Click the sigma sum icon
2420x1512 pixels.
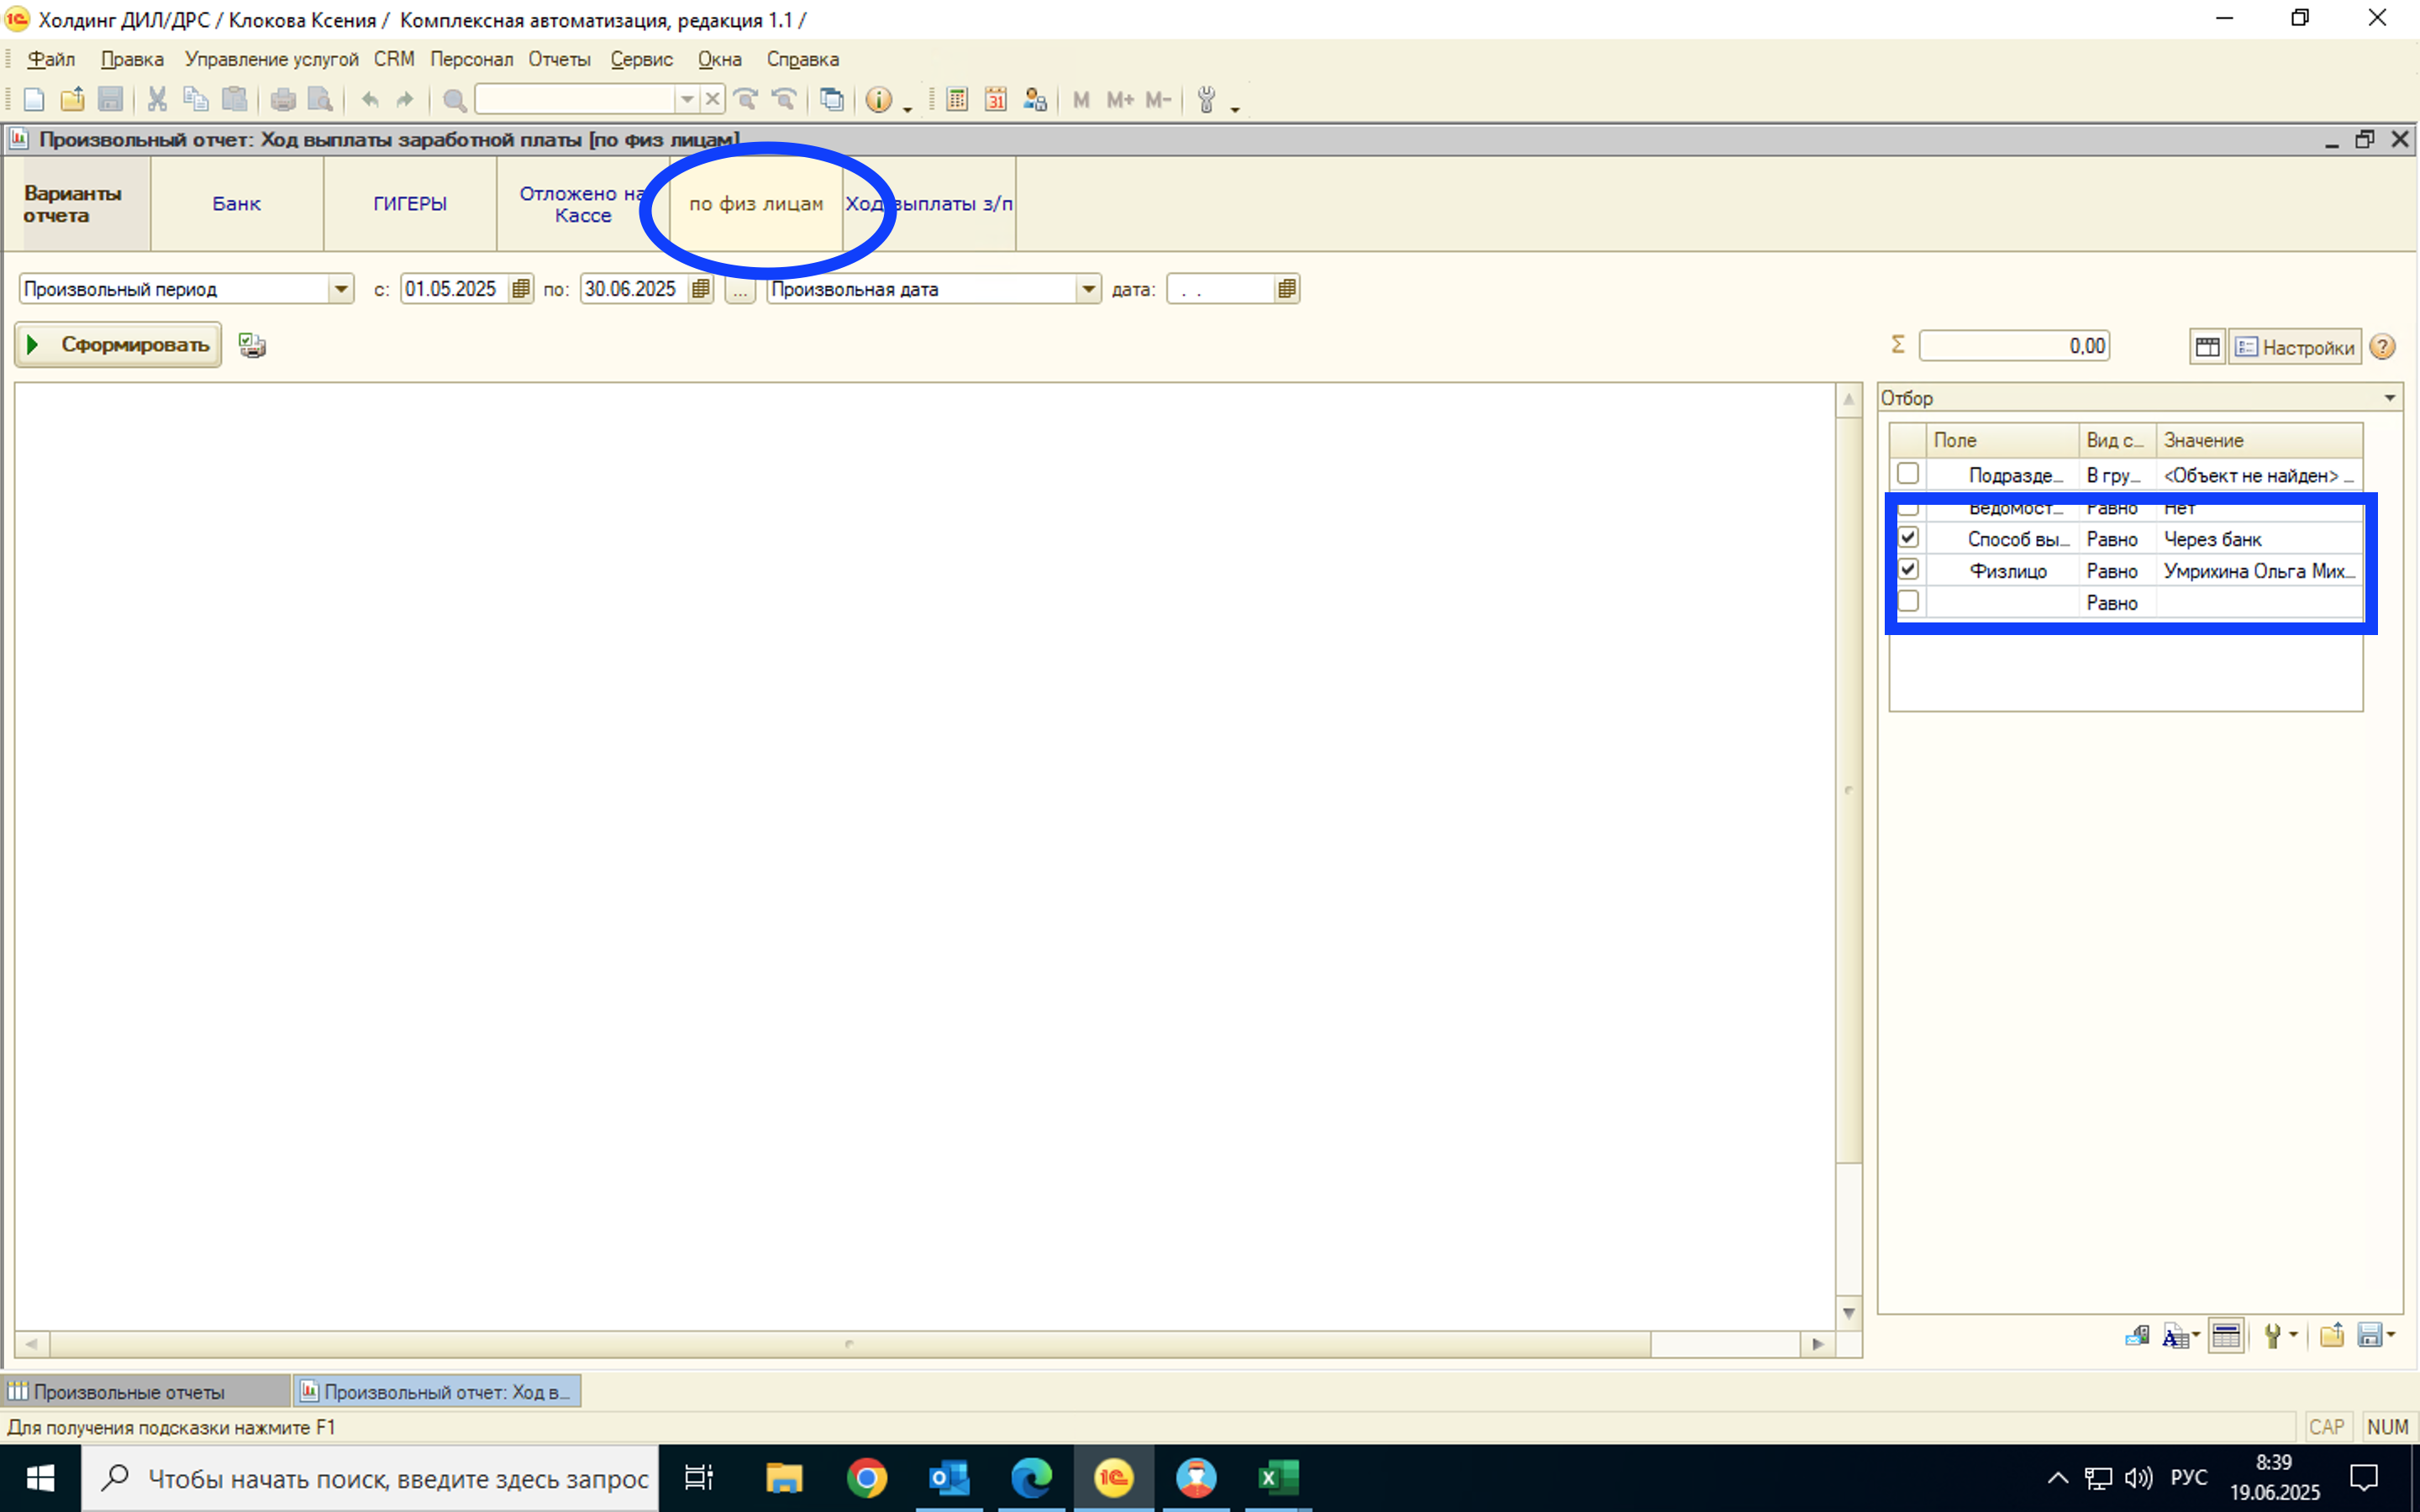(1898, 345)
